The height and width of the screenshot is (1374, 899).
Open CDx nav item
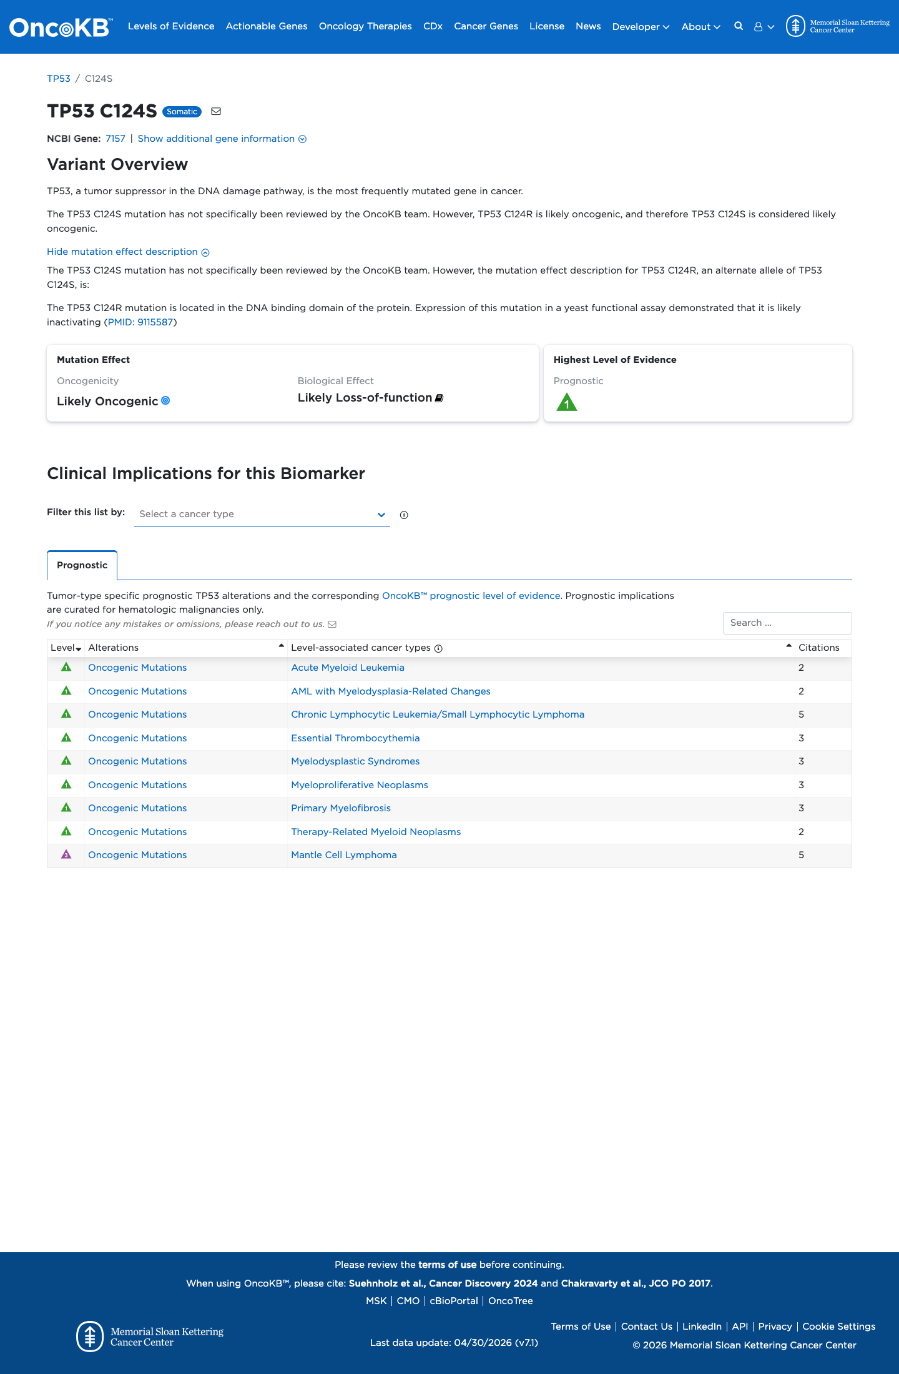coord(433,26)
